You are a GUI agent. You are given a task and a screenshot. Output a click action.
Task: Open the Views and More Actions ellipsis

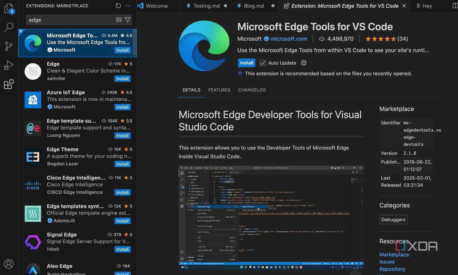click(128, 6)
